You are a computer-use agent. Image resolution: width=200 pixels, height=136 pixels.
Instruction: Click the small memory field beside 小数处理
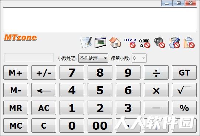coord(29,57)
